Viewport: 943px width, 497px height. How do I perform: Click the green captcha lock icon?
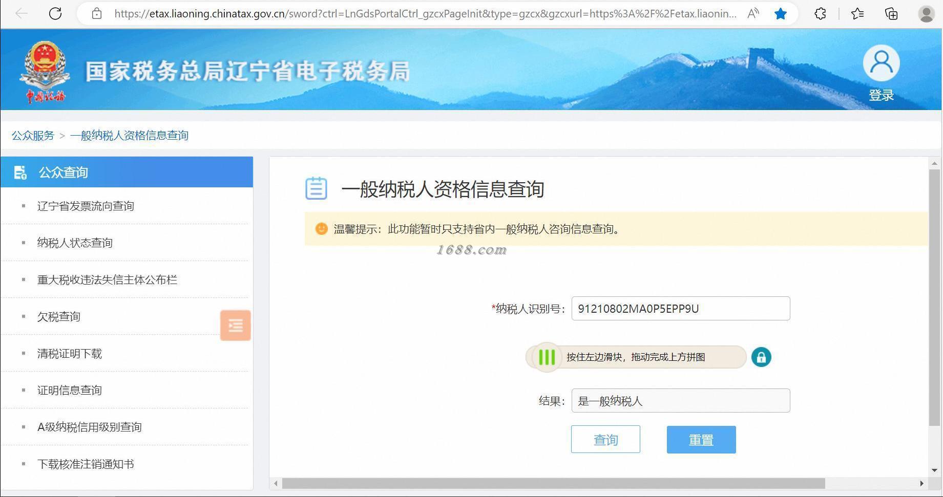click(x=761, y=357)
